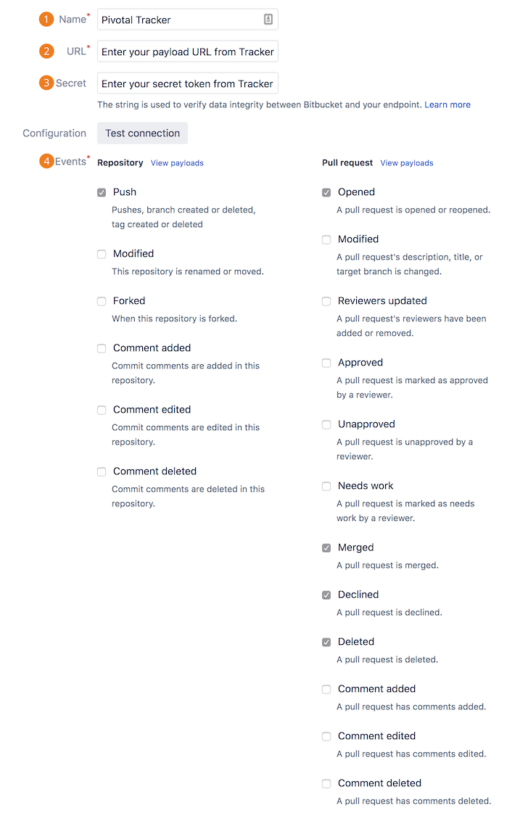Focus the Secret token input field
The image size is (528, 816).
coord(187,83)
